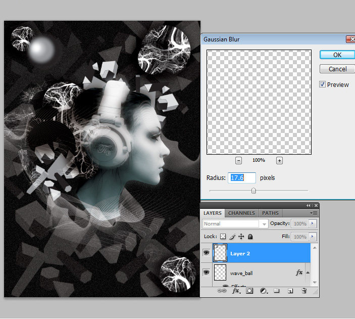The height and width of the screenshot is (319, 355).
Task: Click the create new layer icon
Action: pos(290,291)
